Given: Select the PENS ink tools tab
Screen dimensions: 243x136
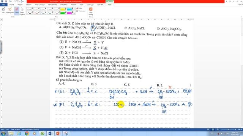Looking at the screenshot, I should (x=110, y=5).
